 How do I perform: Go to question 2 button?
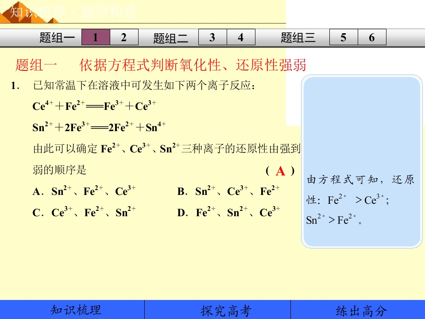(124, 37)
